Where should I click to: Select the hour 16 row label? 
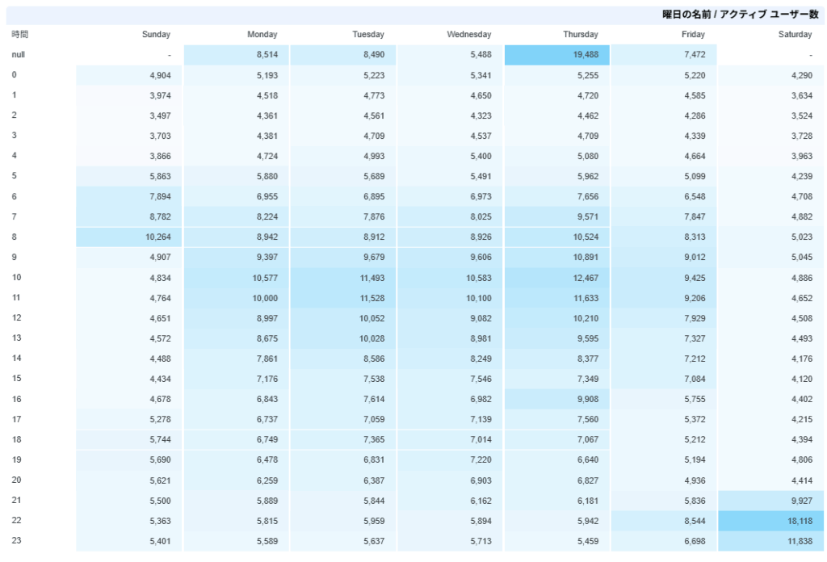click(16, 399)
